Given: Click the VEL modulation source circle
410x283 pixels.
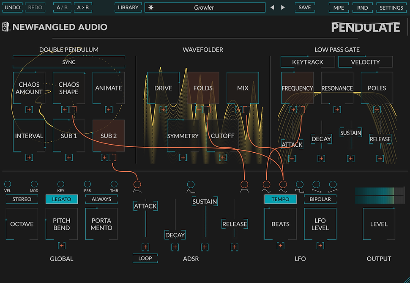Looking at the screenshot, I should 8,184.
